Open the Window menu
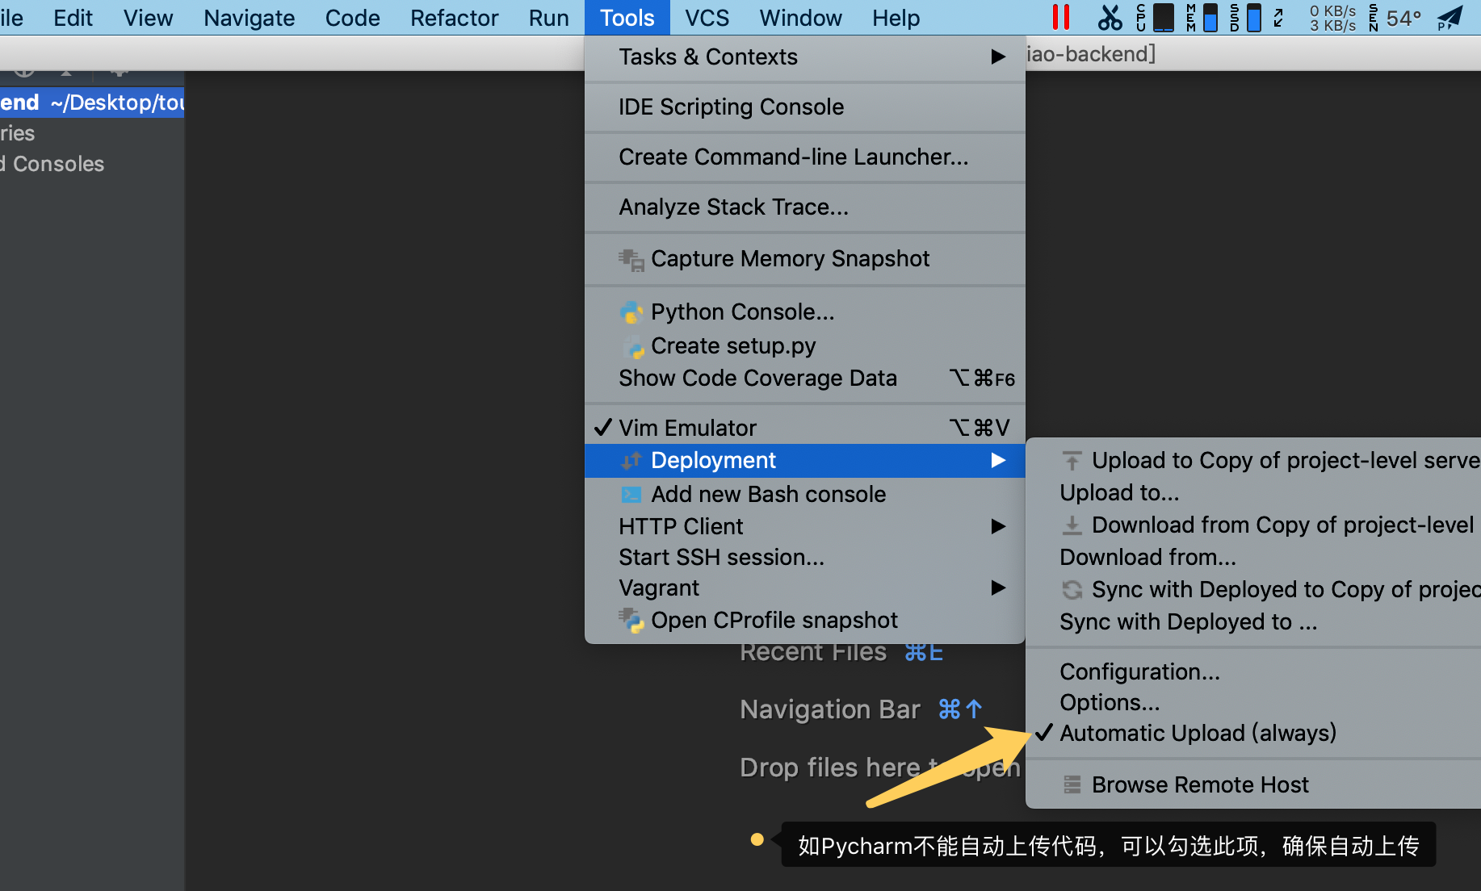Image resolution: width=1481 pixels, height=891 pixels. (x=800, y=18)
